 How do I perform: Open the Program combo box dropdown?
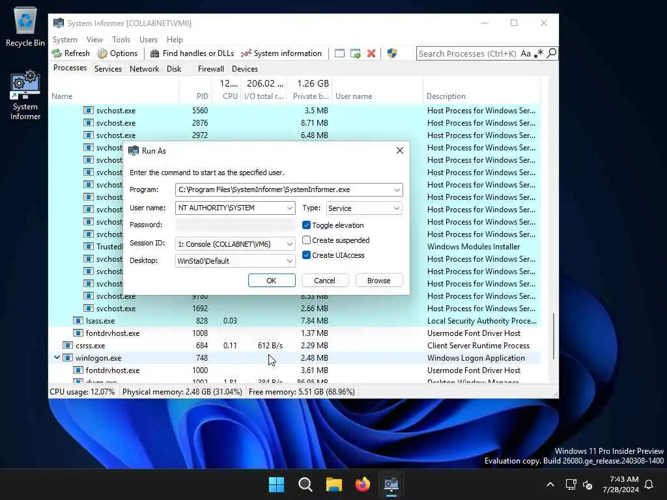(397, 189)
